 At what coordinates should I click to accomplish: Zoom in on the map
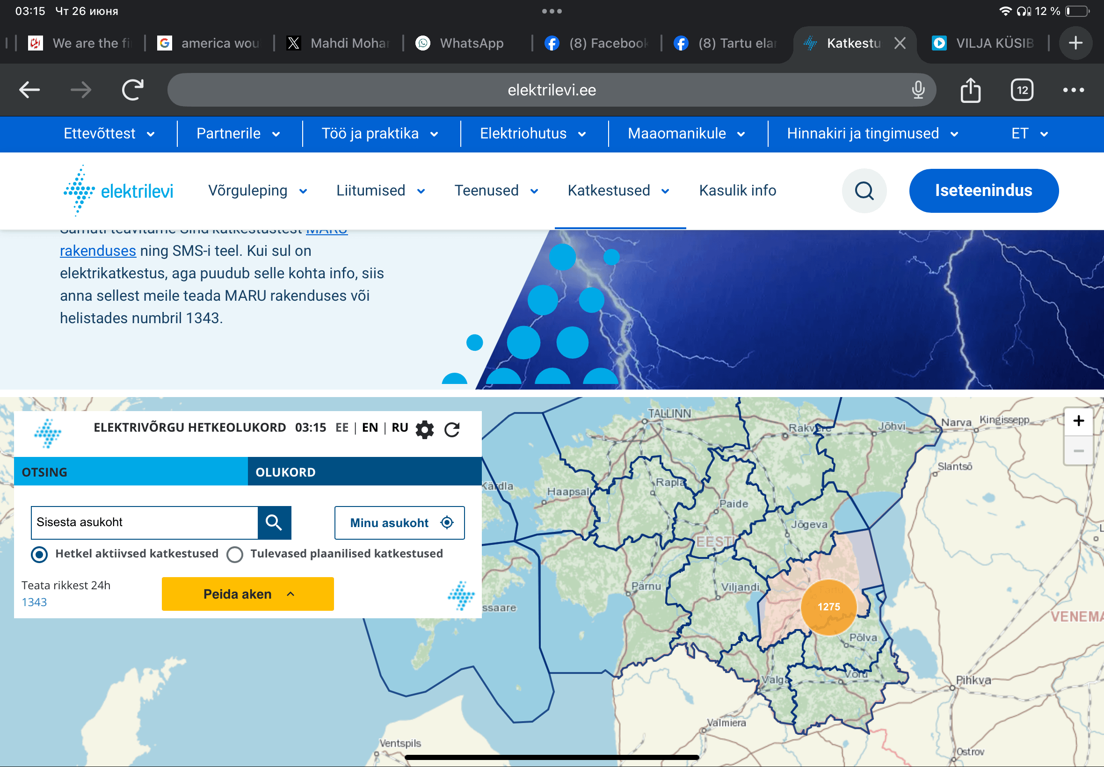pos(1079,421)
